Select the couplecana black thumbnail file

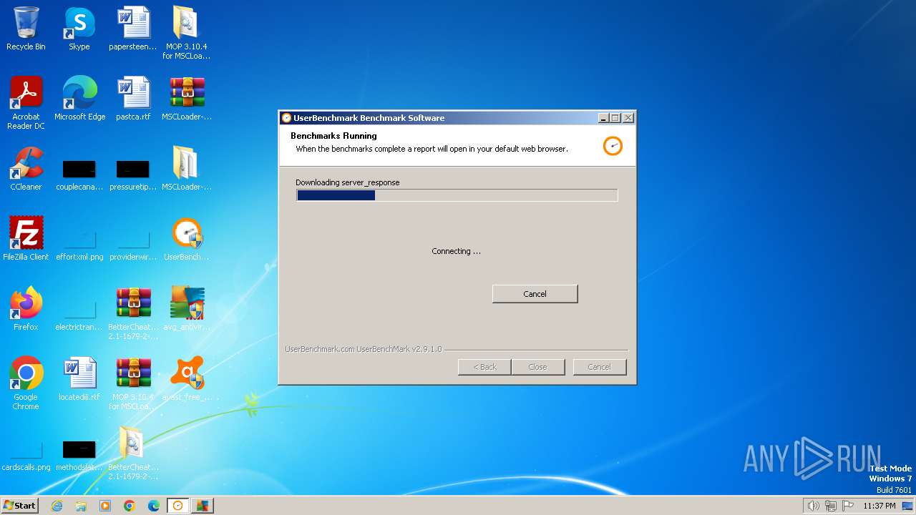pos(79,175)
